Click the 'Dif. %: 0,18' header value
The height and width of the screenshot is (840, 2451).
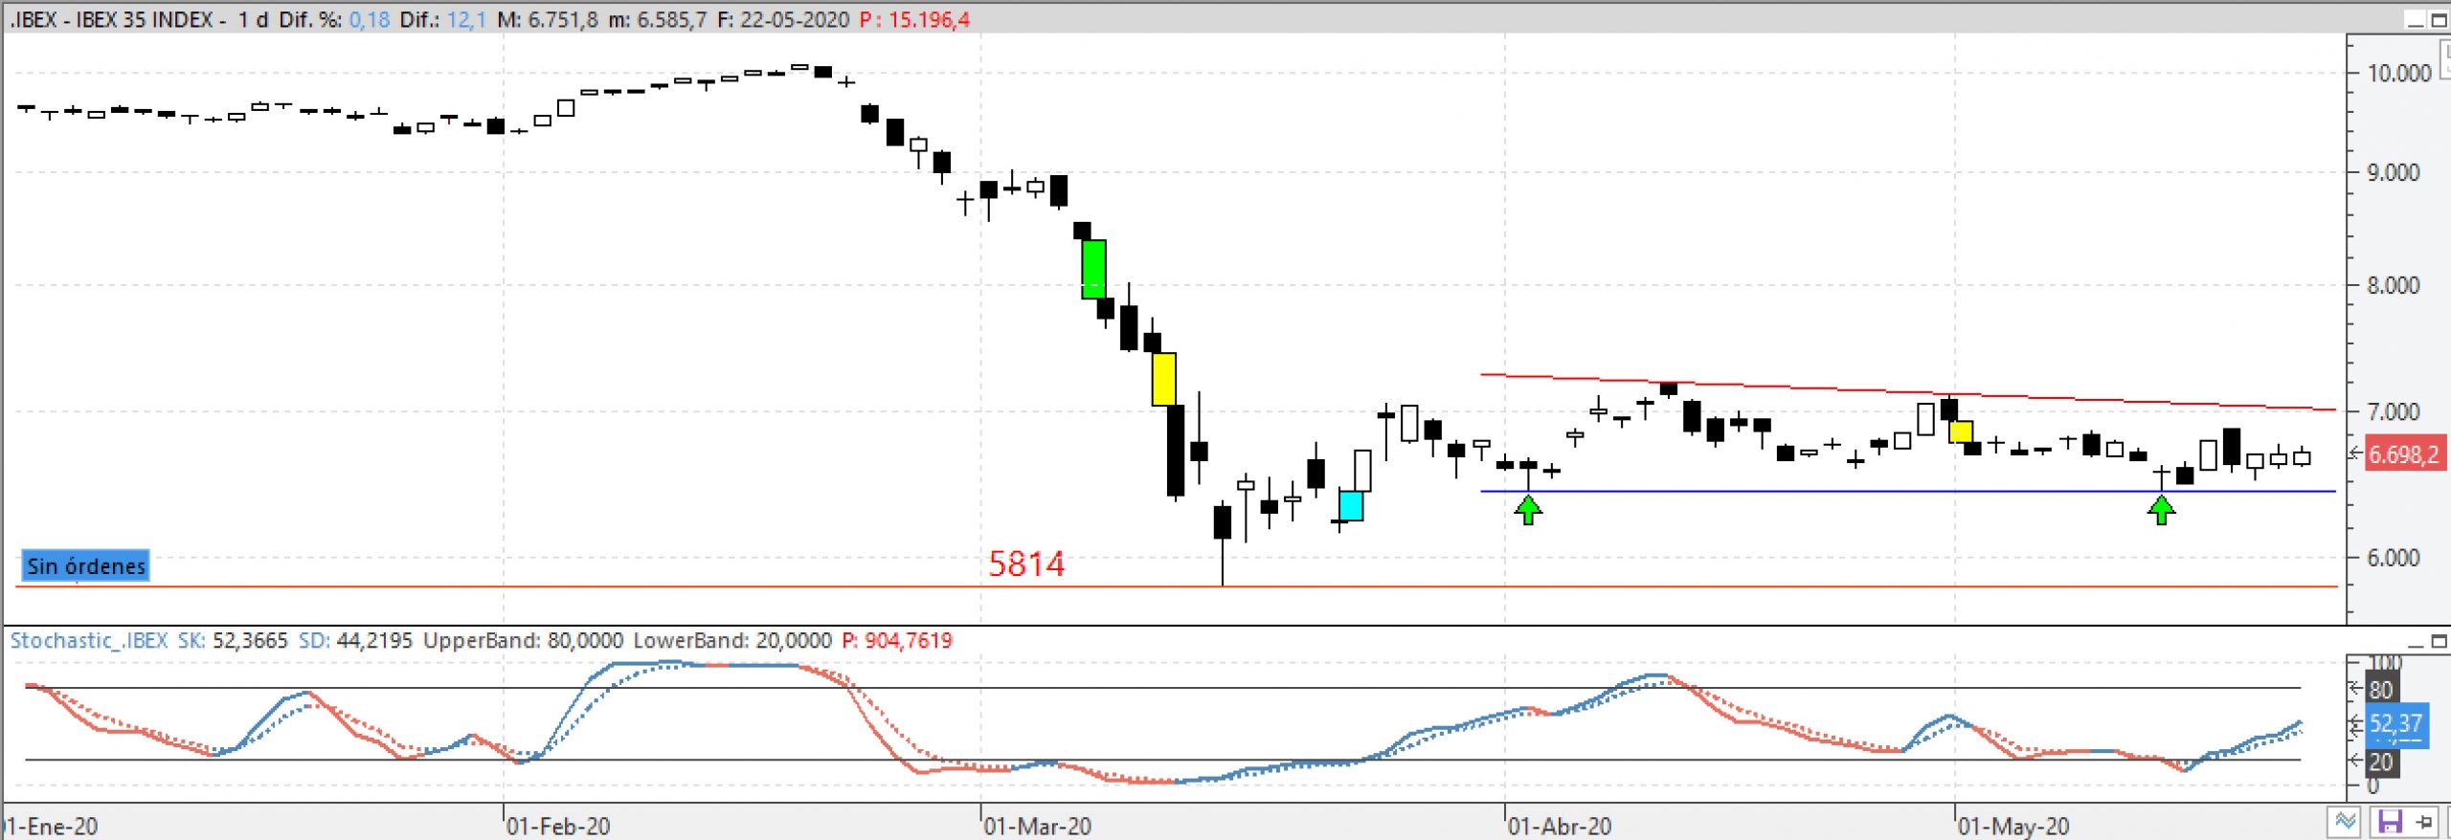point(334,20)
